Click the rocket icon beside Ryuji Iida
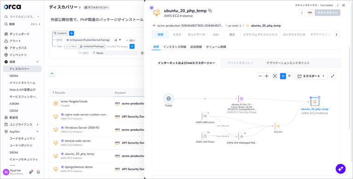Screen dimensions: 353x179 31,172
